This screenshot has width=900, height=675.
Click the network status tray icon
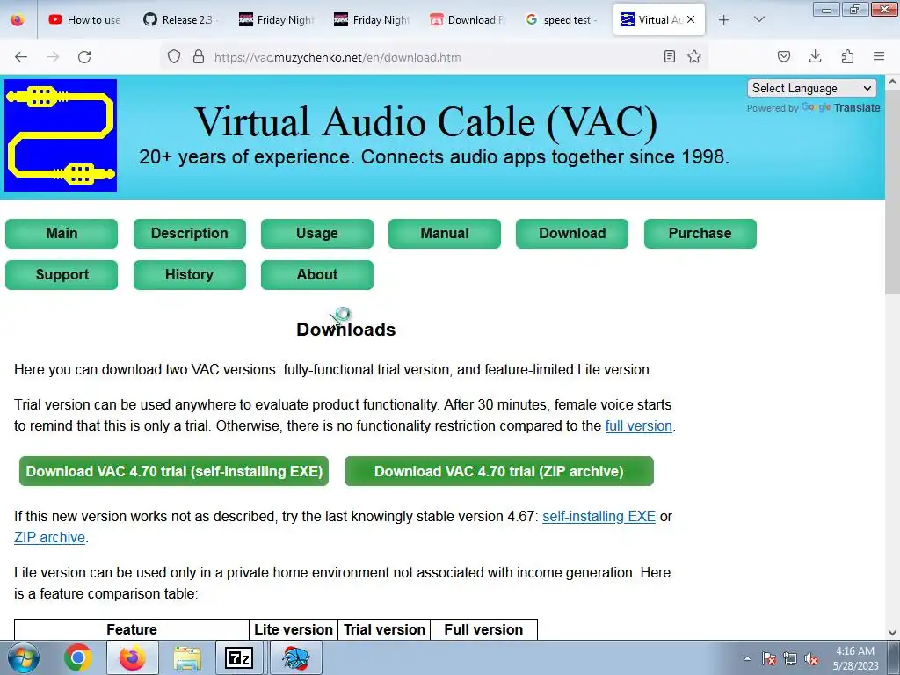pyautogui.click(x=790, y=658)
